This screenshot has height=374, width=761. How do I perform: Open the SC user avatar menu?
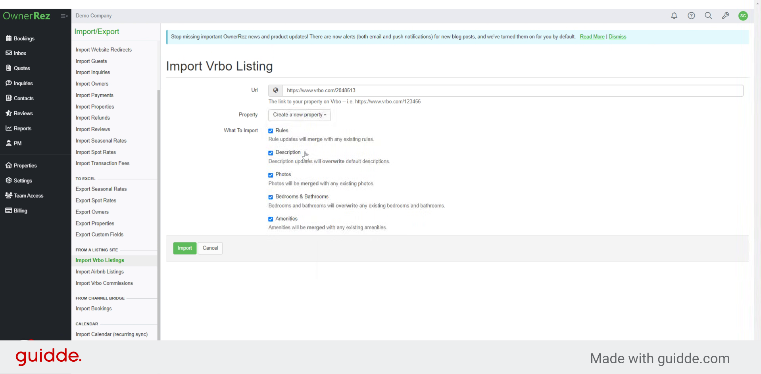(743, 16)
